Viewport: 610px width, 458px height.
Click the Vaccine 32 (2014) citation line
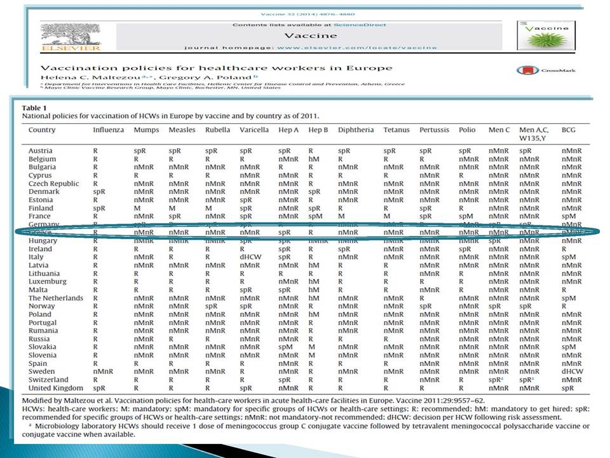click(x=308, y=14)
